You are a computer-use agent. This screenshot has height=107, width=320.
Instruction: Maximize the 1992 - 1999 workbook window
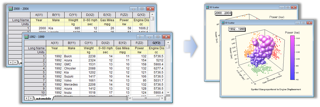(158, 37)
